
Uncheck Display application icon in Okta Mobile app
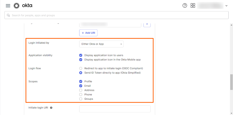pos(81,60)
